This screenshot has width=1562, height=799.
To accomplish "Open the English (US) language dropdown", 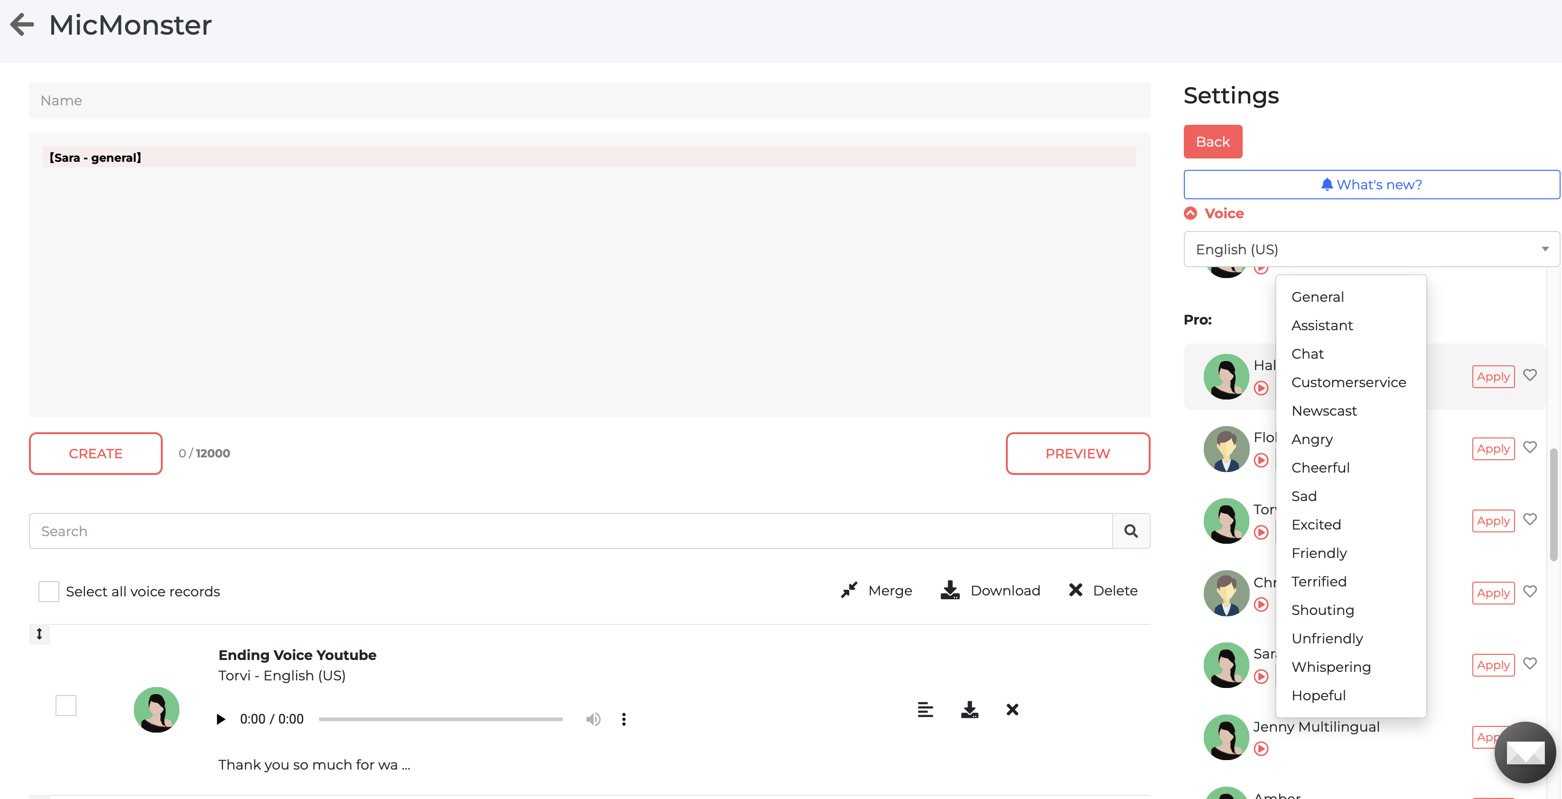I will [x=1371, y=249].
